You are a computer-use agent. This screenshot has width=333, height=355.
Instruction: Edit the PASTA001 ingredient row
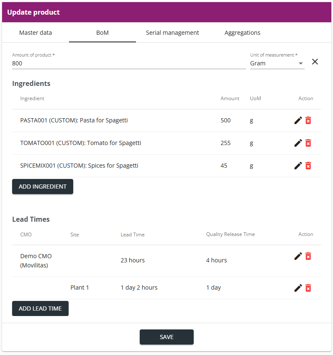pyautogui.click(x=298, y=120)
